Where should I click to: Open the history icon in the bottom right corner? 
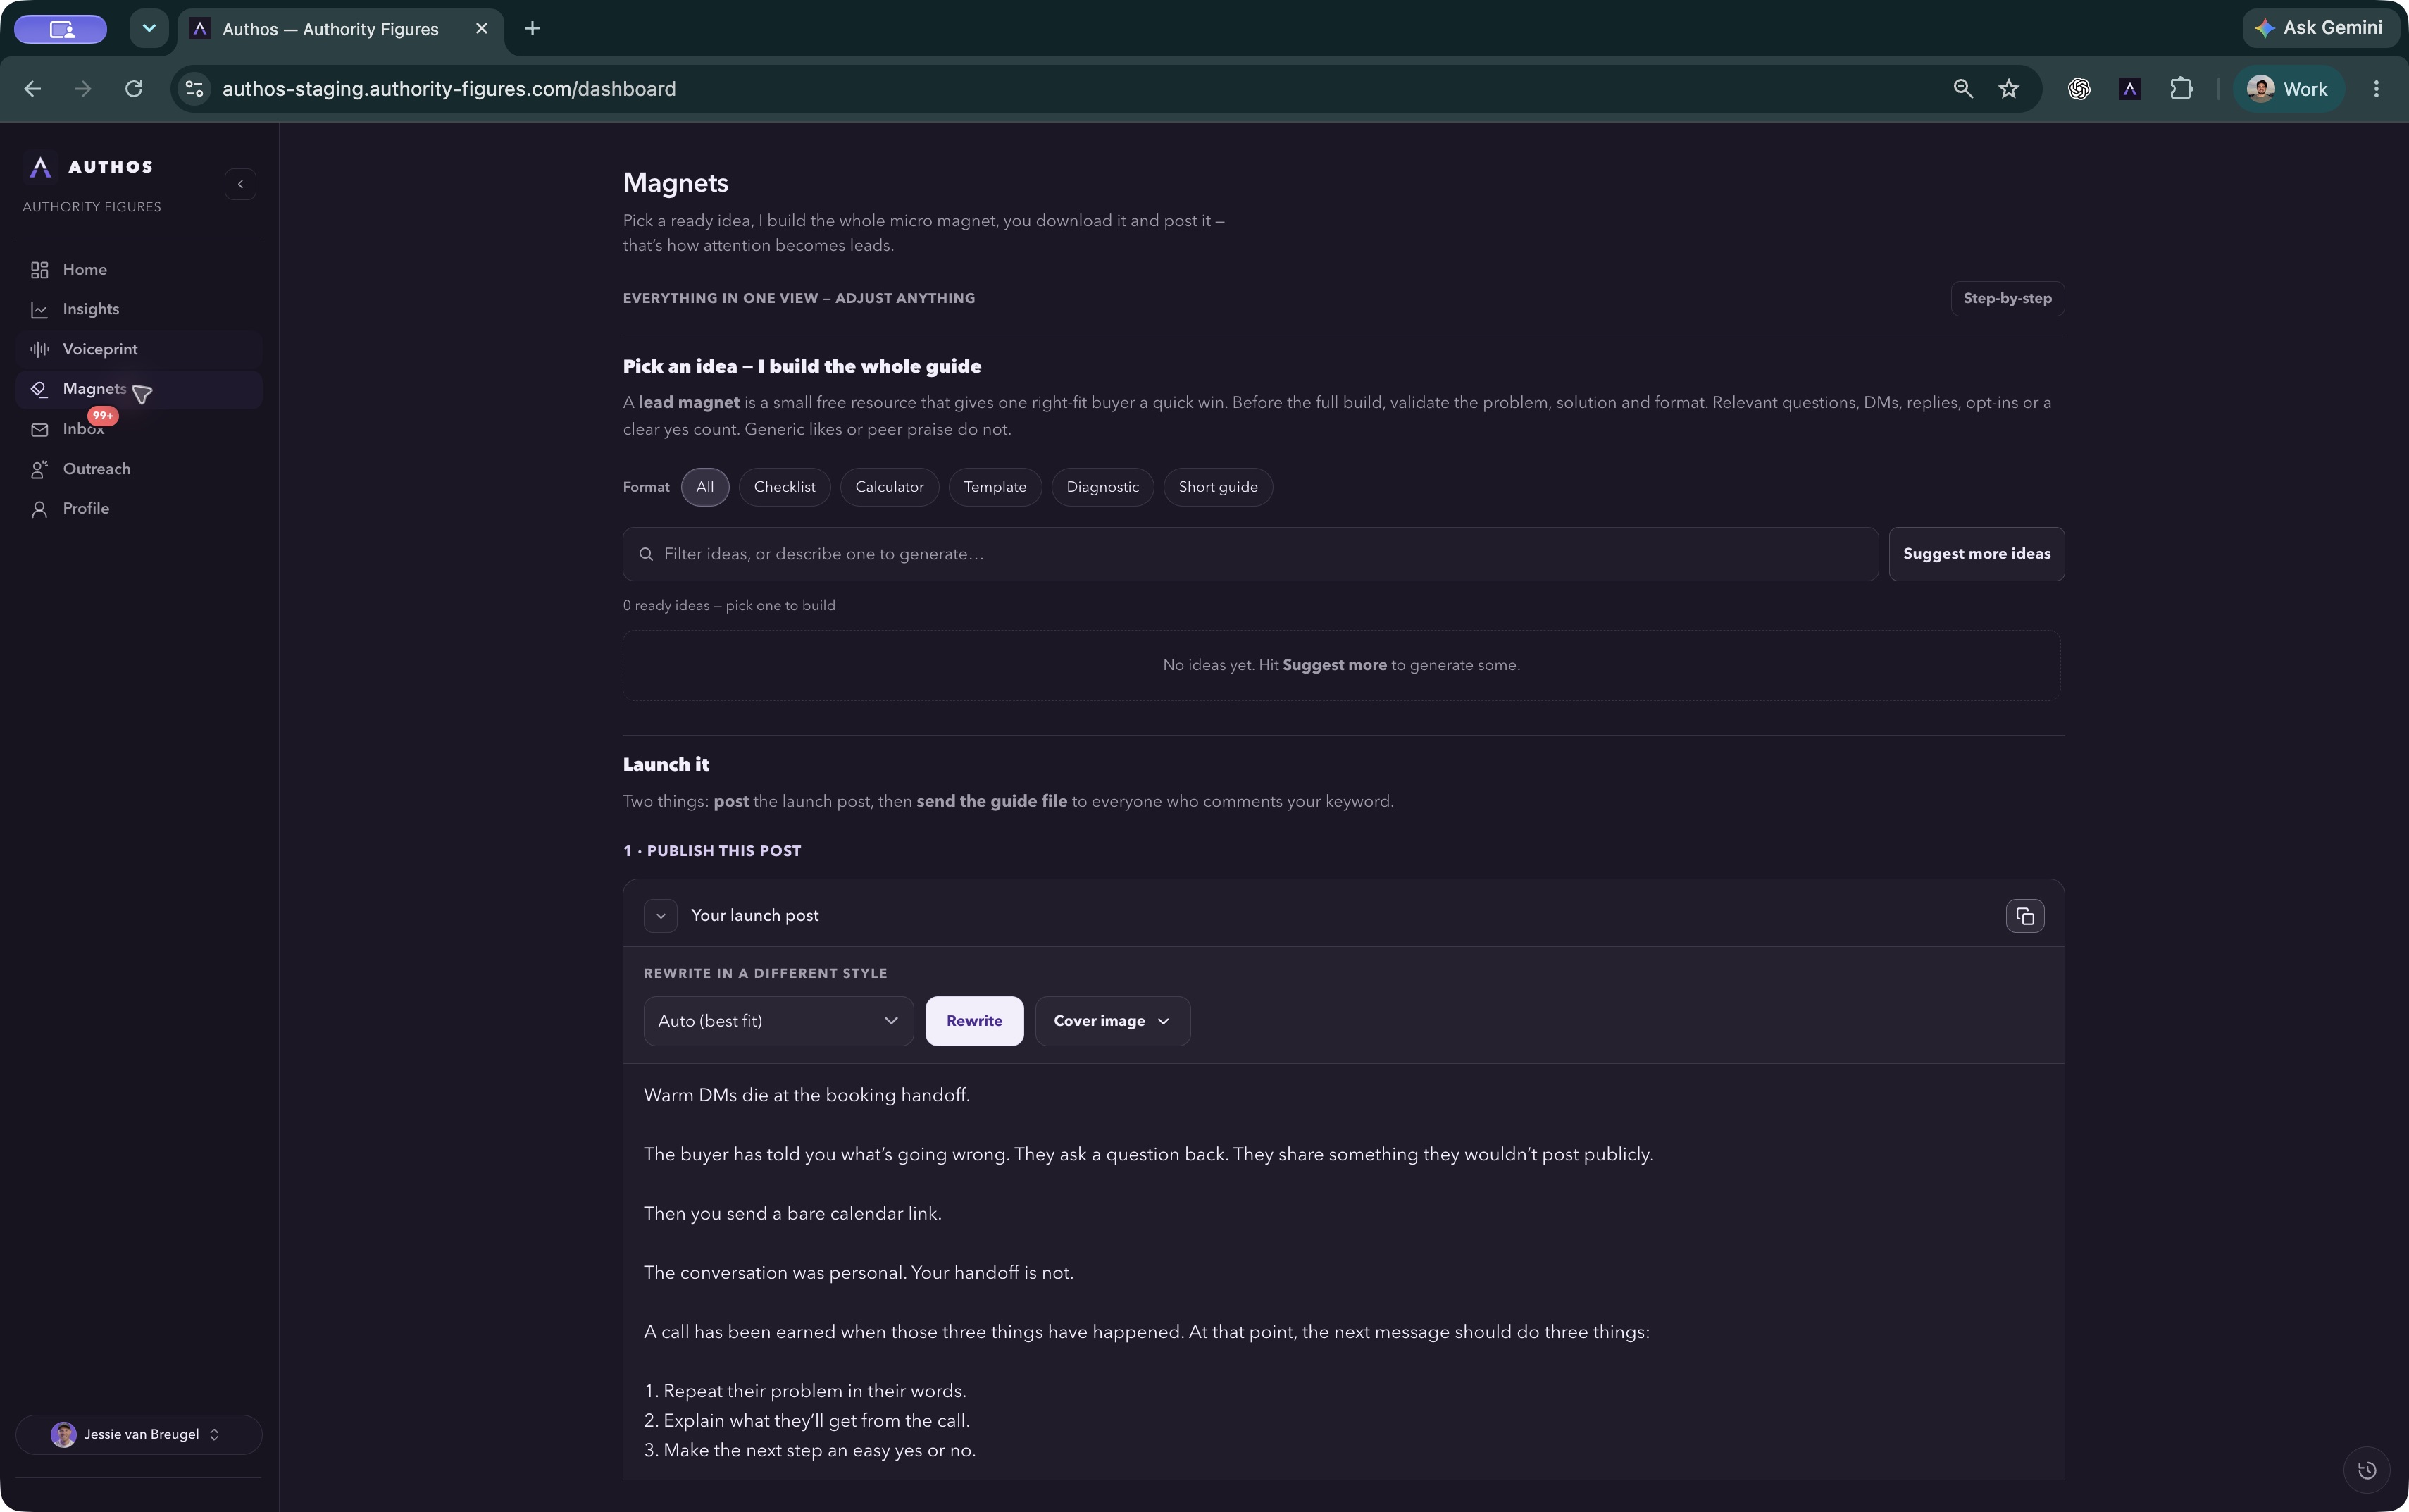(x=2366, y=1470)
